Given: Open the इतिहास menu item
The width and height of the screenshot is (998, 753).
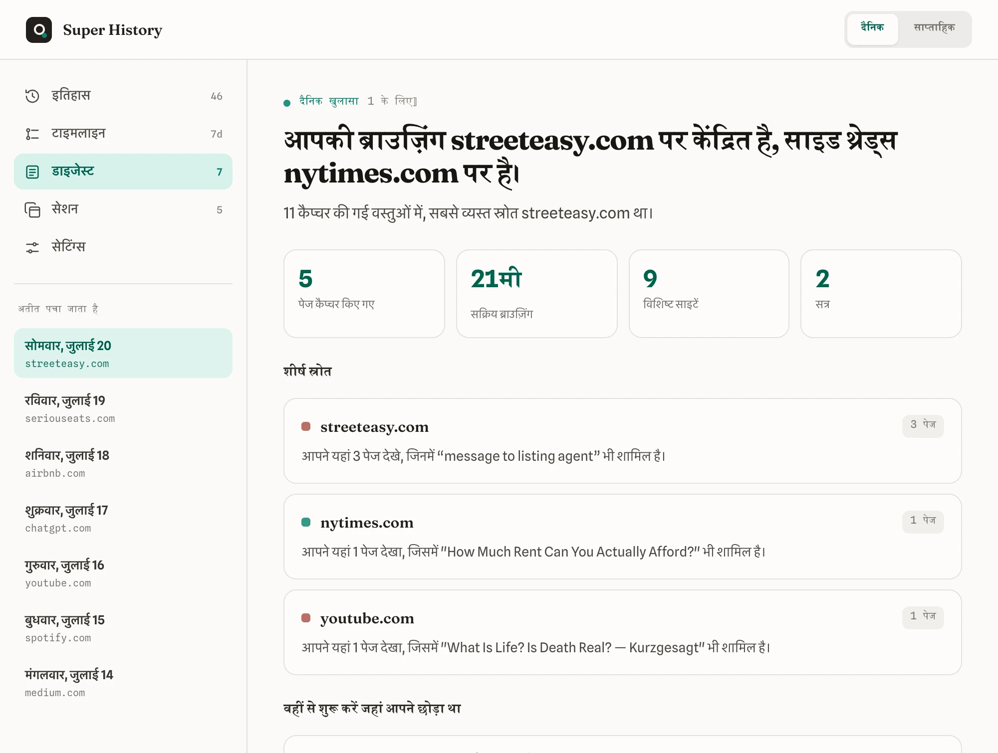Looking at the screenshot, I should pos(123,96).
